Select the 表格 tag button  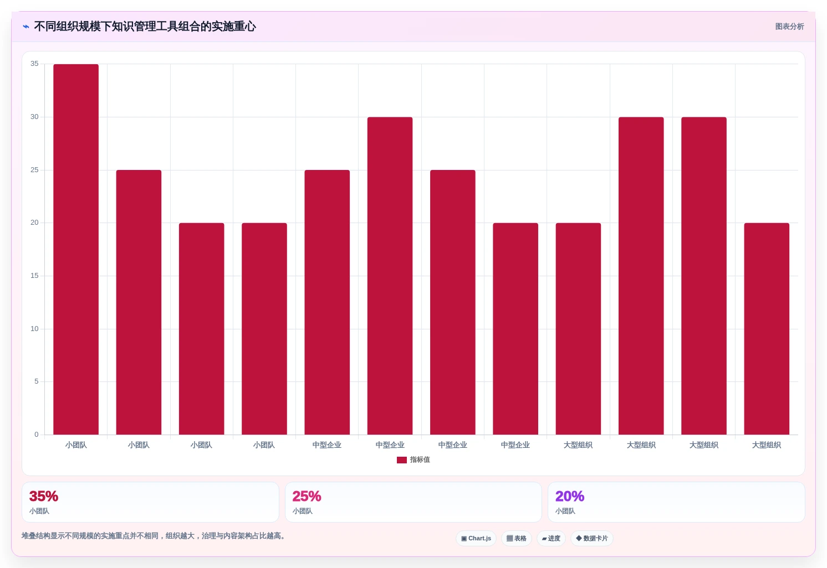(x=517, y=539)
